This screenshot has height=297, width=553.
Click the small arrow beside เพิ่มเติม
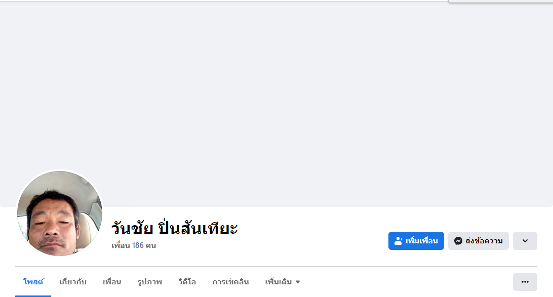pyautogui.click(x=298, y=282)
